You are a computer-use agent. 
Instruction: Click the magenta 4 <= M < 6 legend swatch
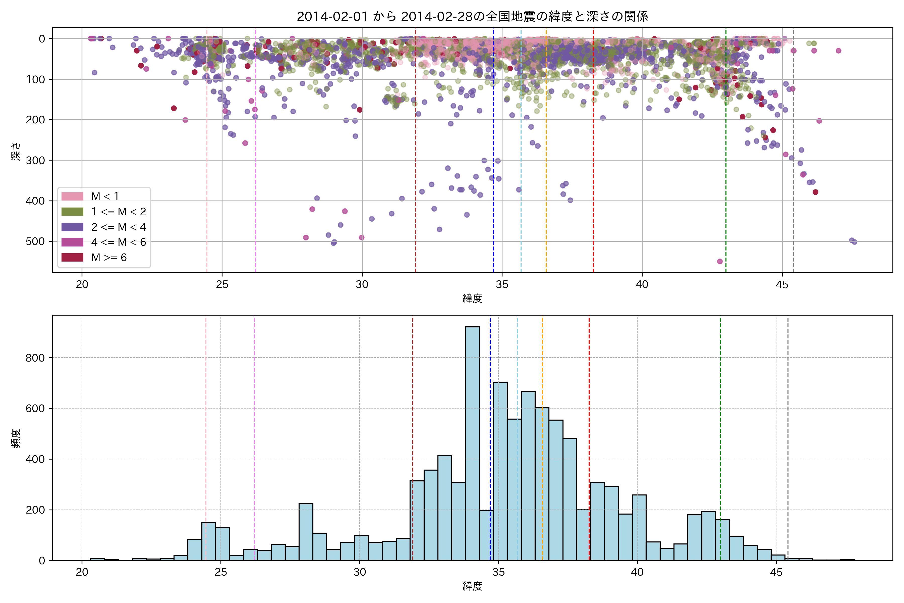point(72,242)
